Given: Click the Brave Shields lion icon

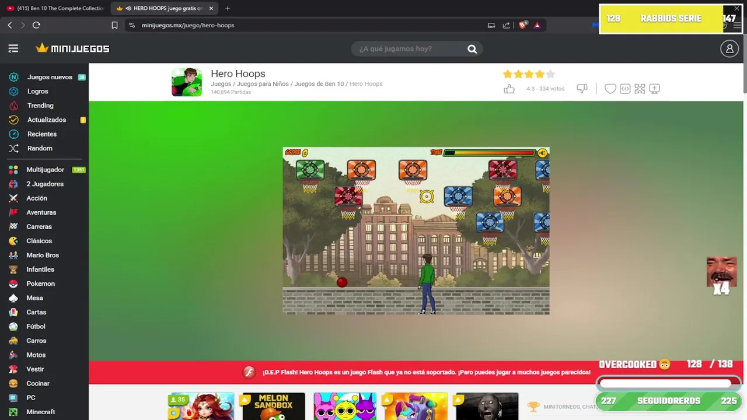Looking at the screenshot, I should point(523,25).
